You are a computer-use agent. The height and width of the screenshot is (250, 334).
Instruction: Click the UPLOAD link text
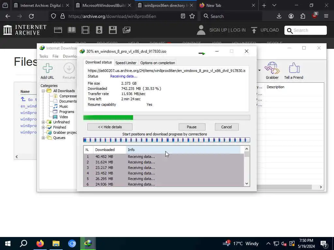click(270, 30)
